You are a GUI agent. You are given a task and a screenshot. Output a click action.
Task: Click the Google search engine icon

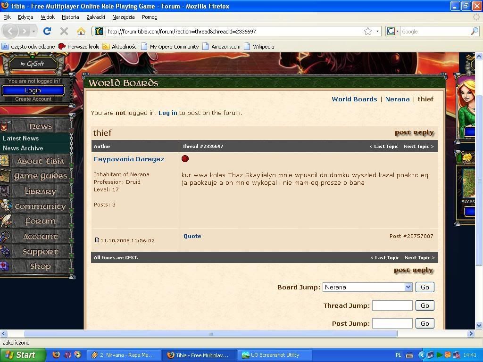pyautogui.click(x=391, y=31)
